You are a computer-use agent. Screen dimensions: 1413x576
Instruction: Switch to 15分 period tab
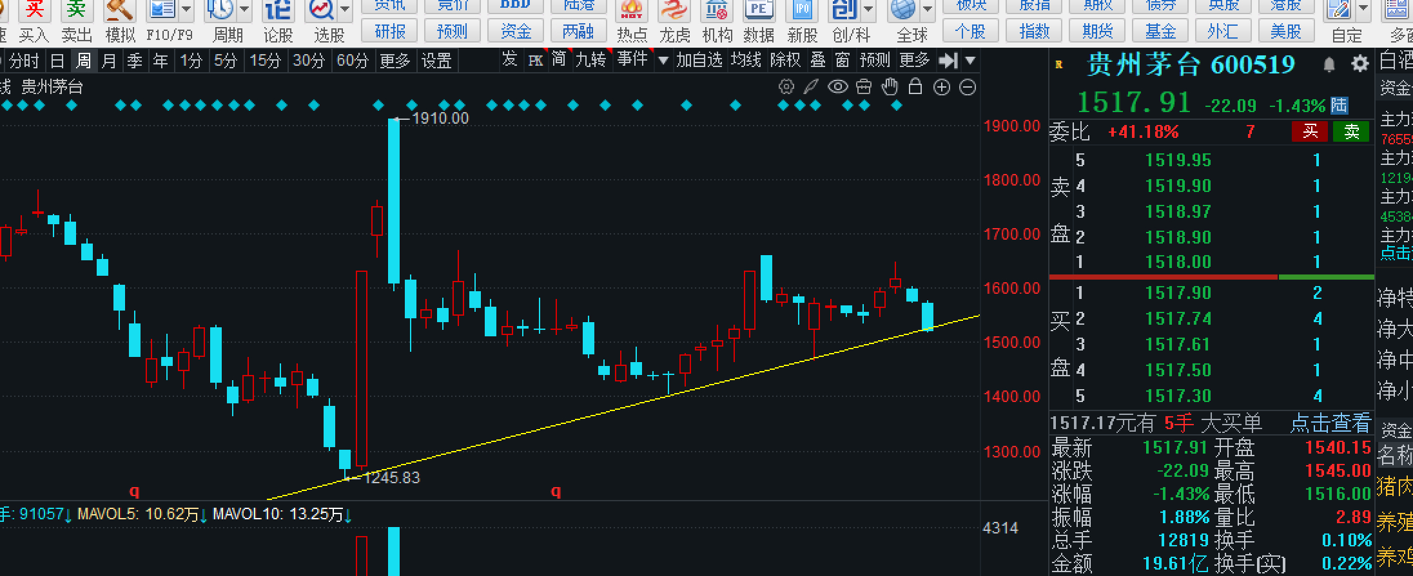[x=266, y=61]
